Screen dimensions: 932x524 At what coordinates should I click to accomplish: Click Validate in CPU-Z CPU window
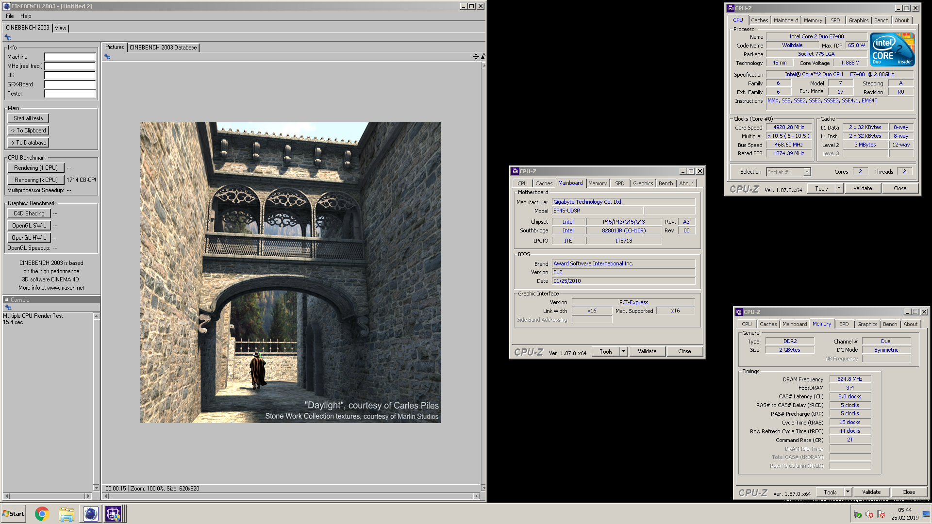click(863, 188)
